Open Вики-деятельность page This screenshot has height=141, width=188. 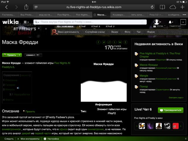point(68,32)
